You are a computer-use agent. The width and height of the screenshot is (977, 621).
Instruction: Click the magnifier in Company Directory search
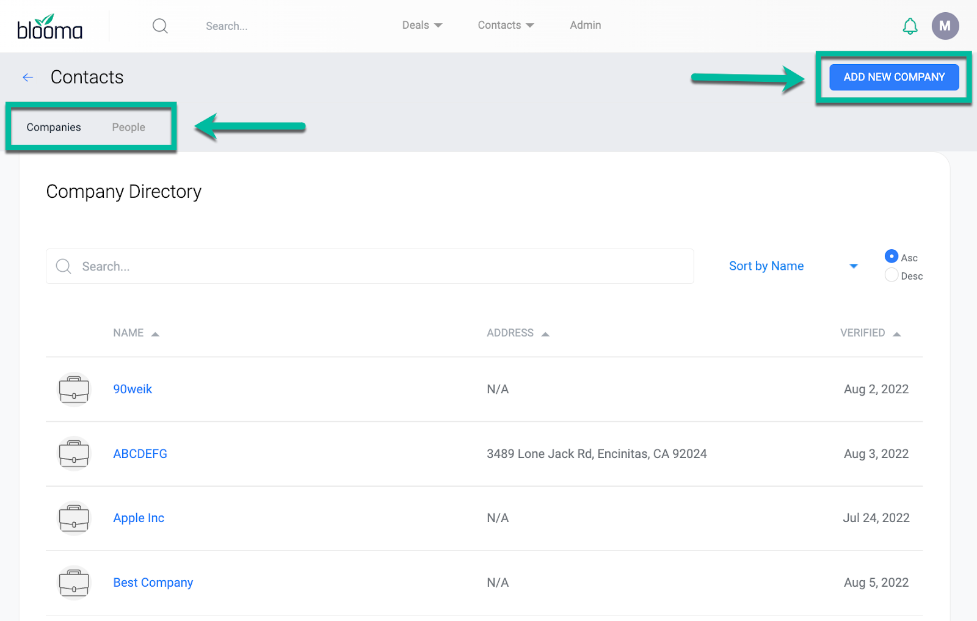(x=64, y=266)
